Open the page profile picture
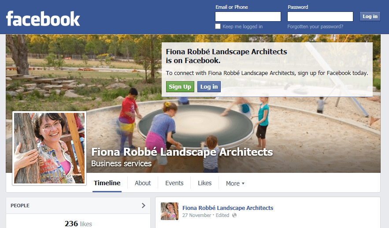389x228 pixels. (49, 148)
